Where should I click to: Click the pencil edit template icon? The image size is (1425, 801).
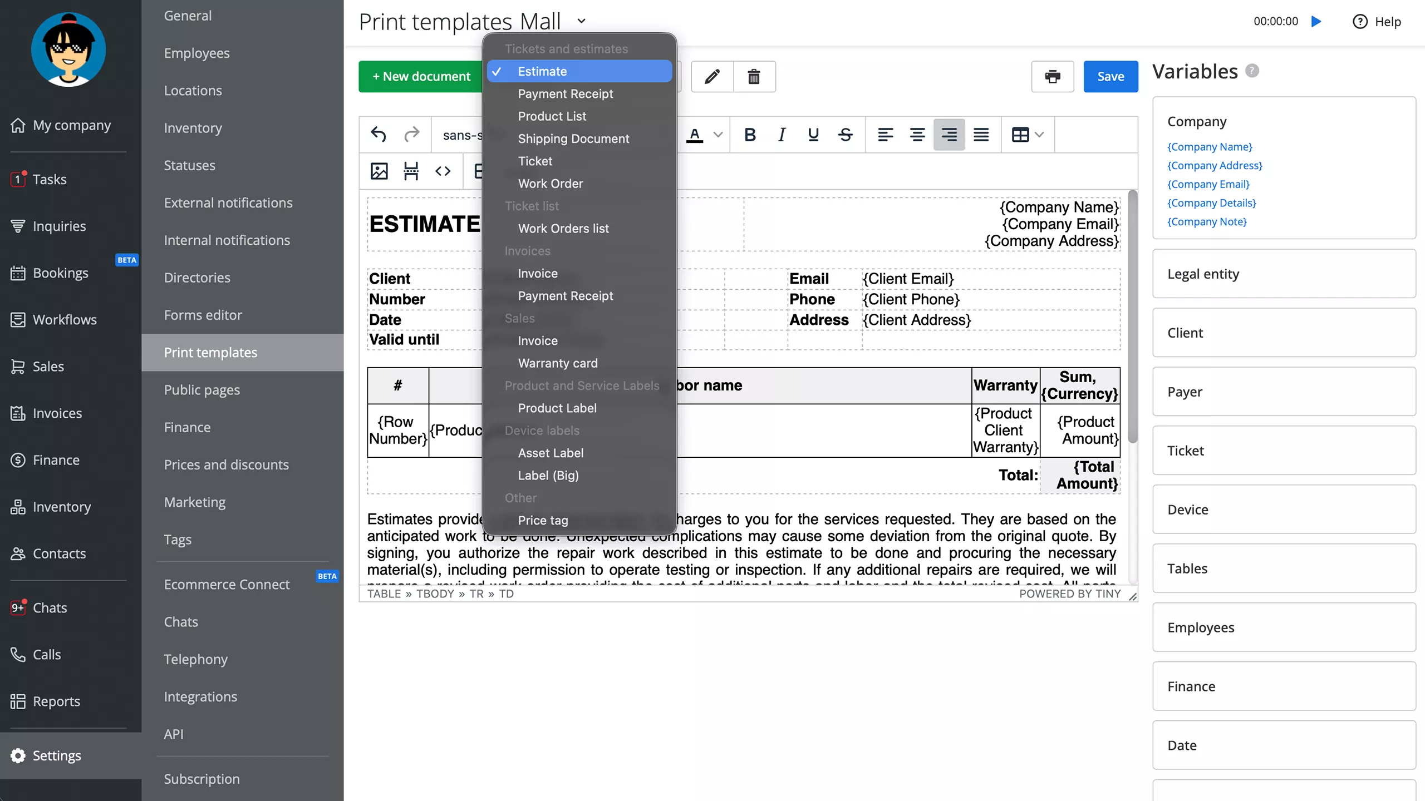tap(712, 76)
